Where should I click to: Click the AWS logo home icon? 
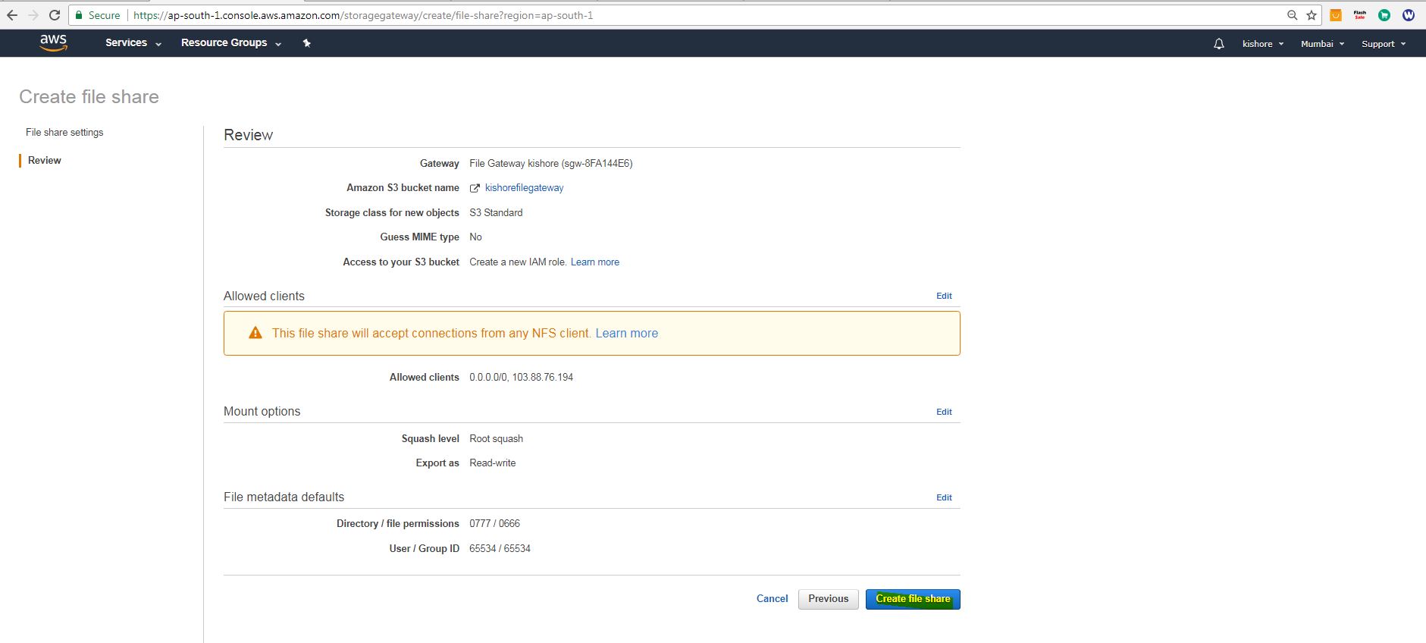click(x=53, y=42)
